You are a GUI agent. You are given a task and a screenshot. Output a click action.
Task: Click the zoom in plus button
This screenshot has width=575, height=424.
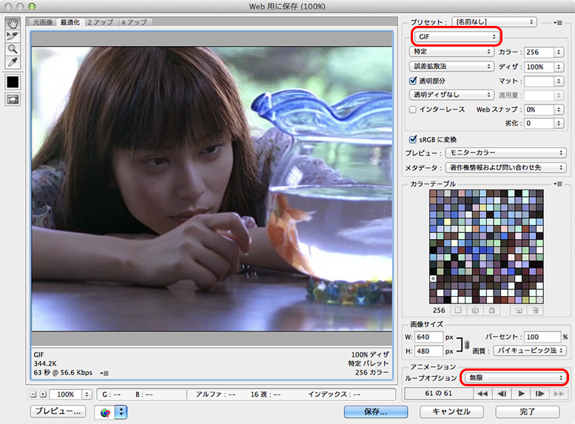[x=43, y=394]
